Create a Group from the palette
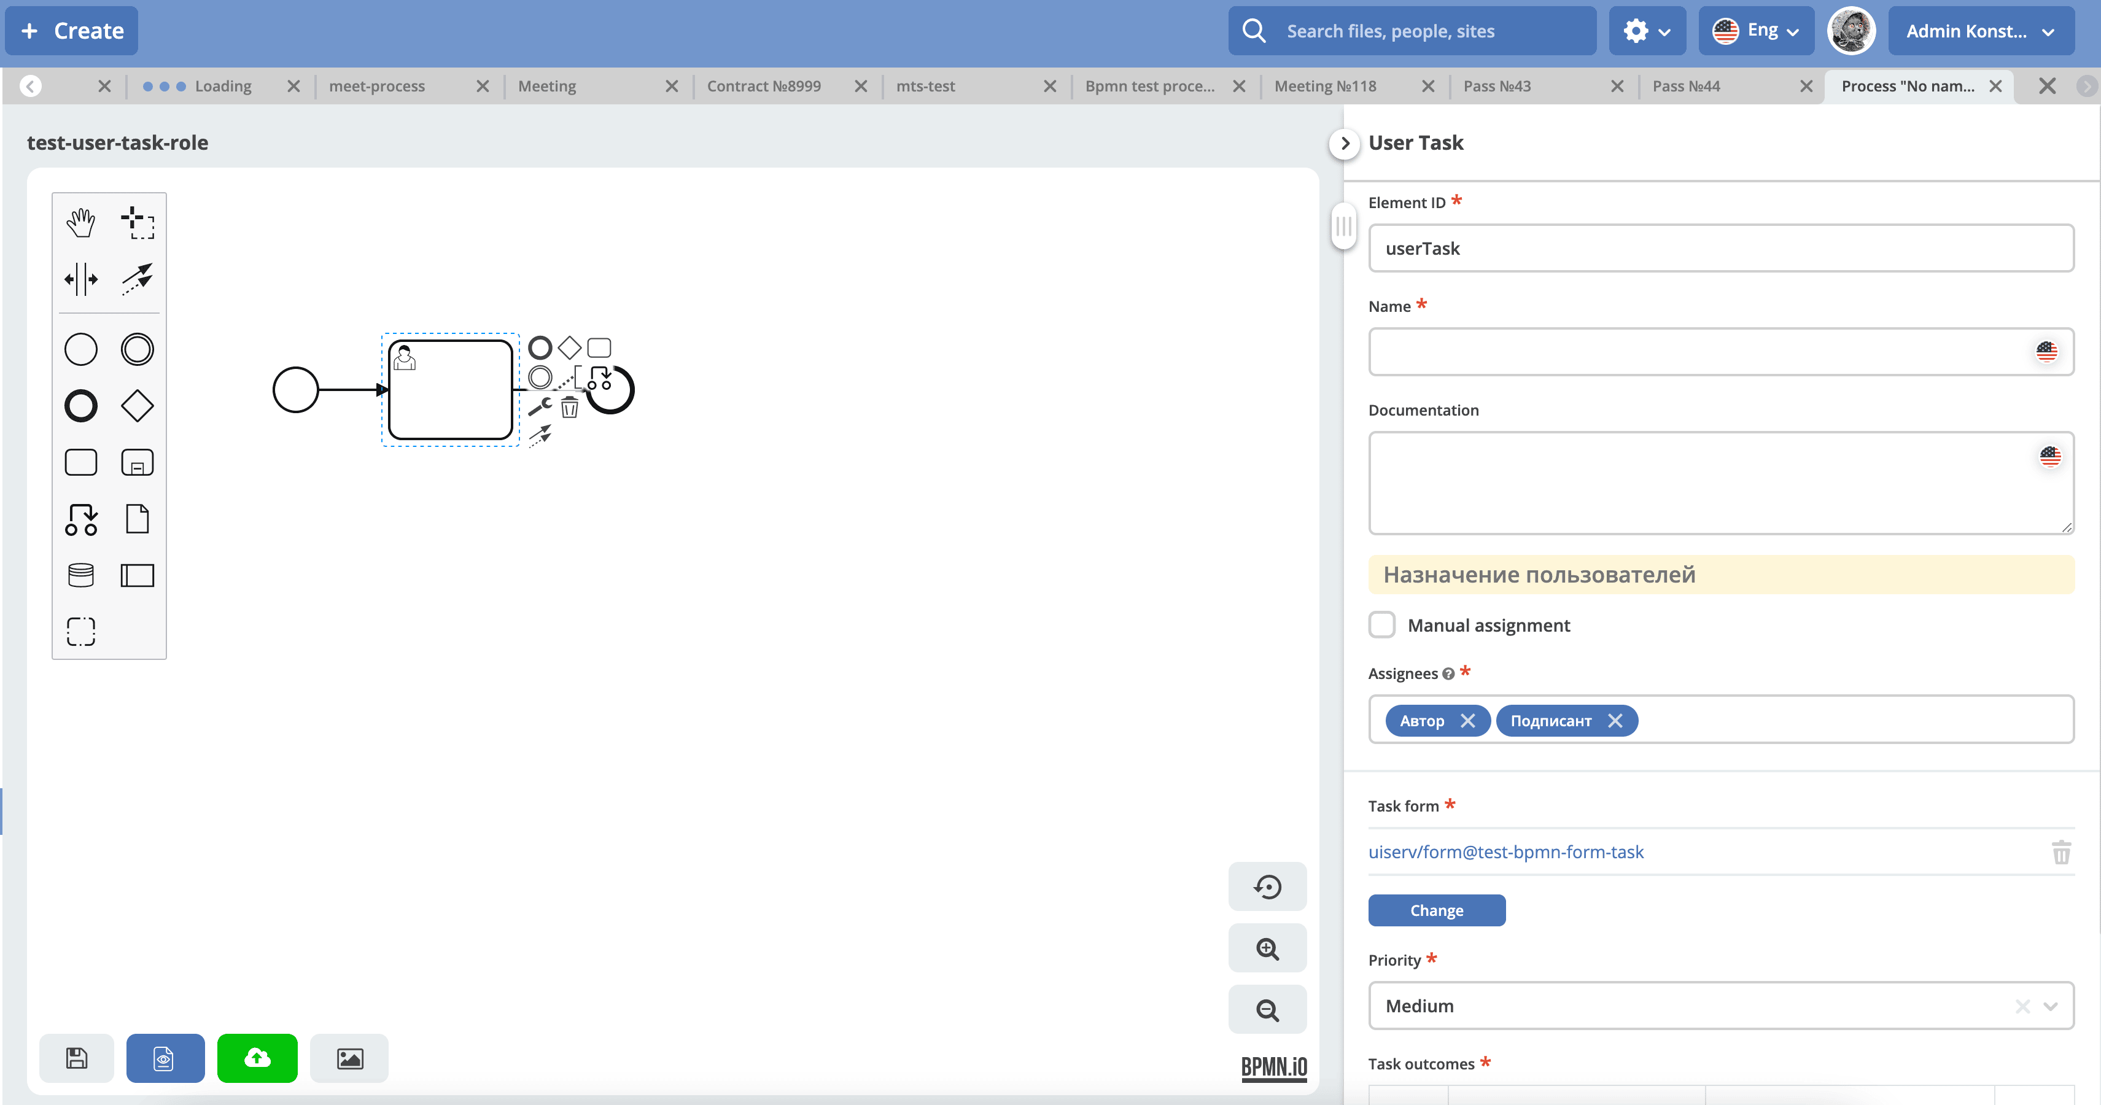 point(81,631)
